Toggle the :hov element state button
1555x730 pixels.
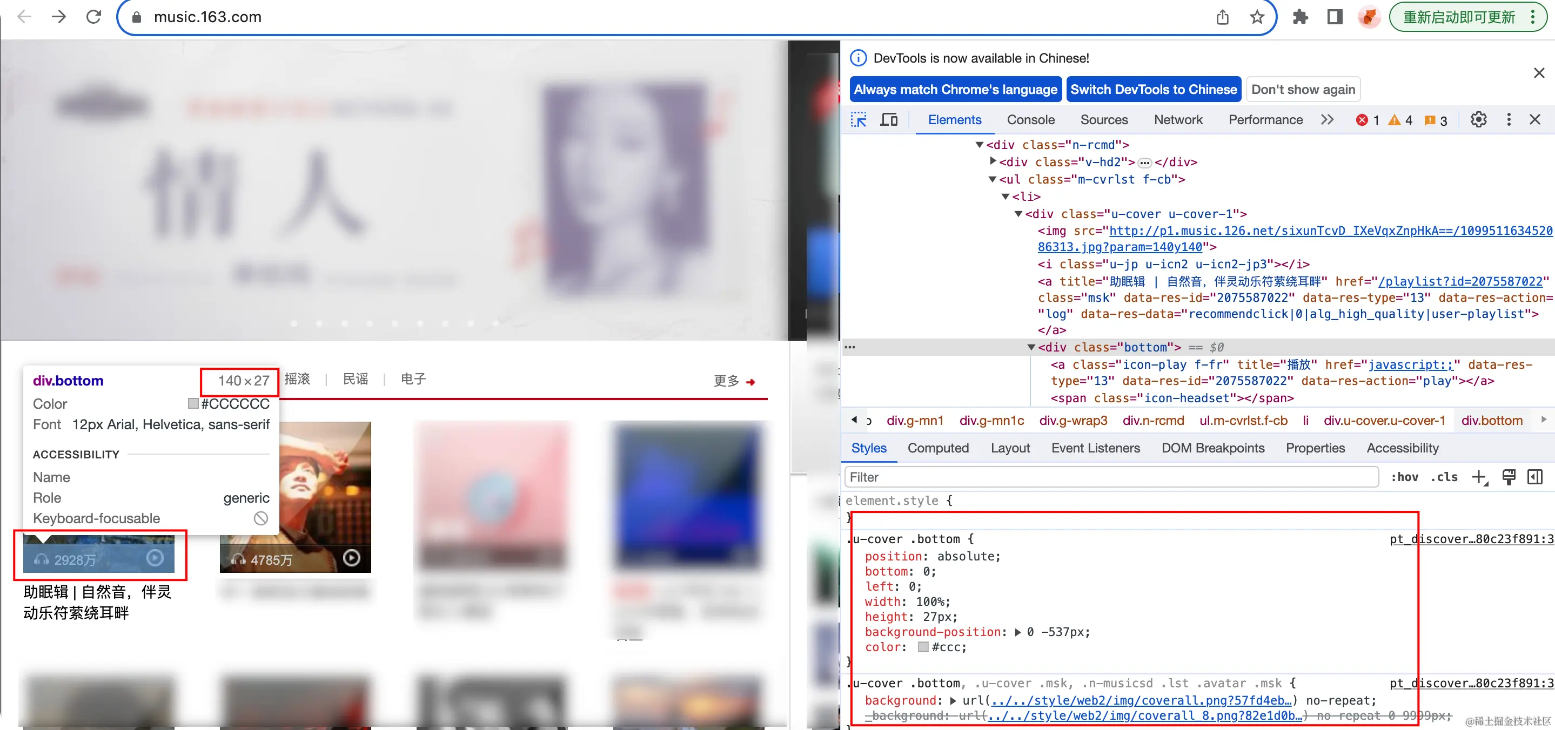(1404, 477)
